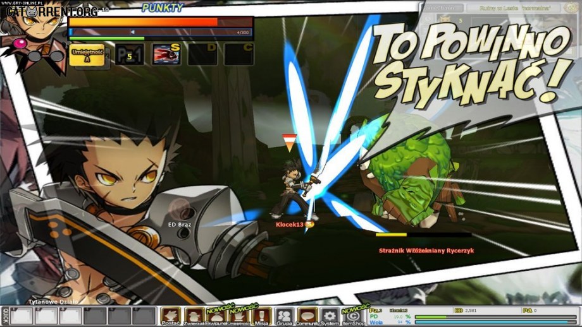Open the ItemShop icon

pos(353,316)
